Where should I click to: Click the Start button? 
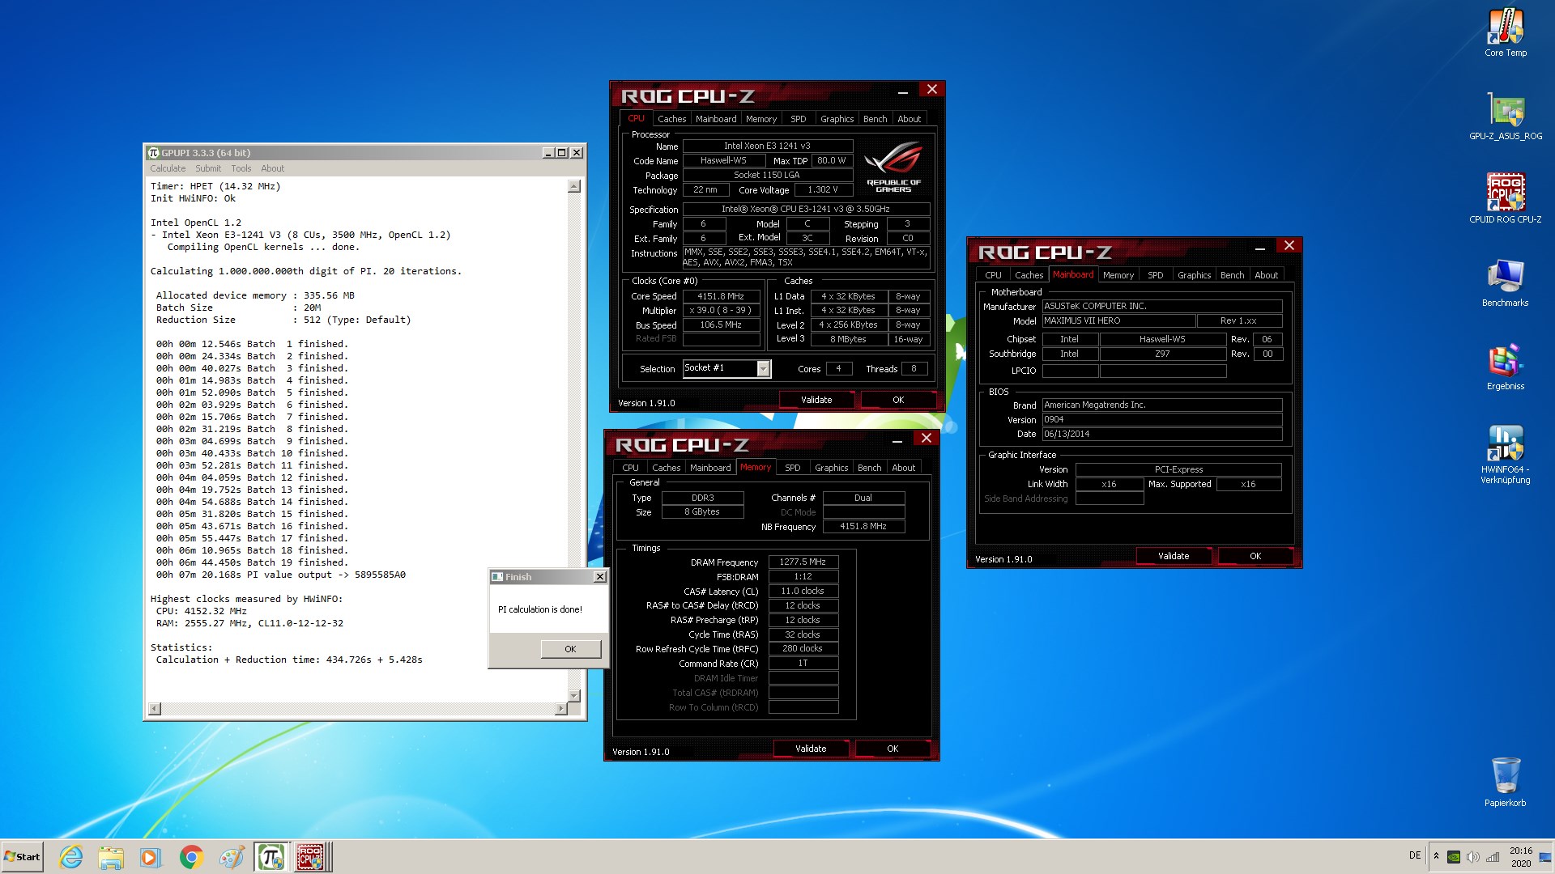coord(22,857)
